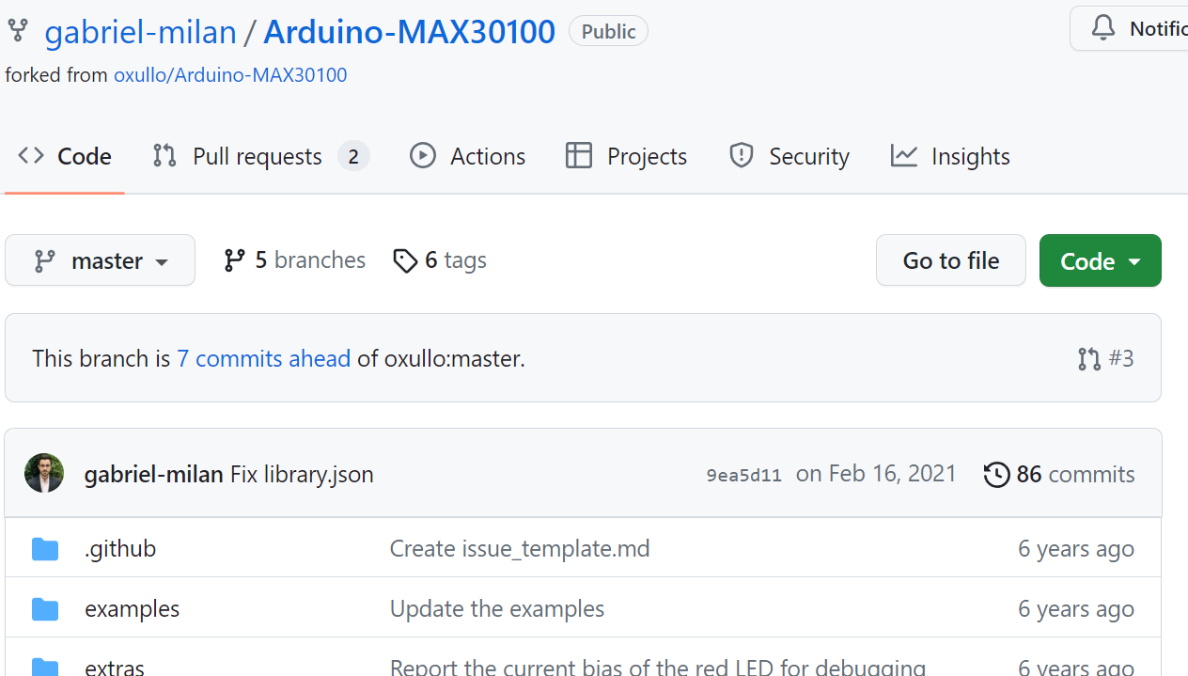Visit the oxullo/Arduino-MAX30100 upstream link
Image resolution: width=1188 pixels, height=676 pixels.
229,74
